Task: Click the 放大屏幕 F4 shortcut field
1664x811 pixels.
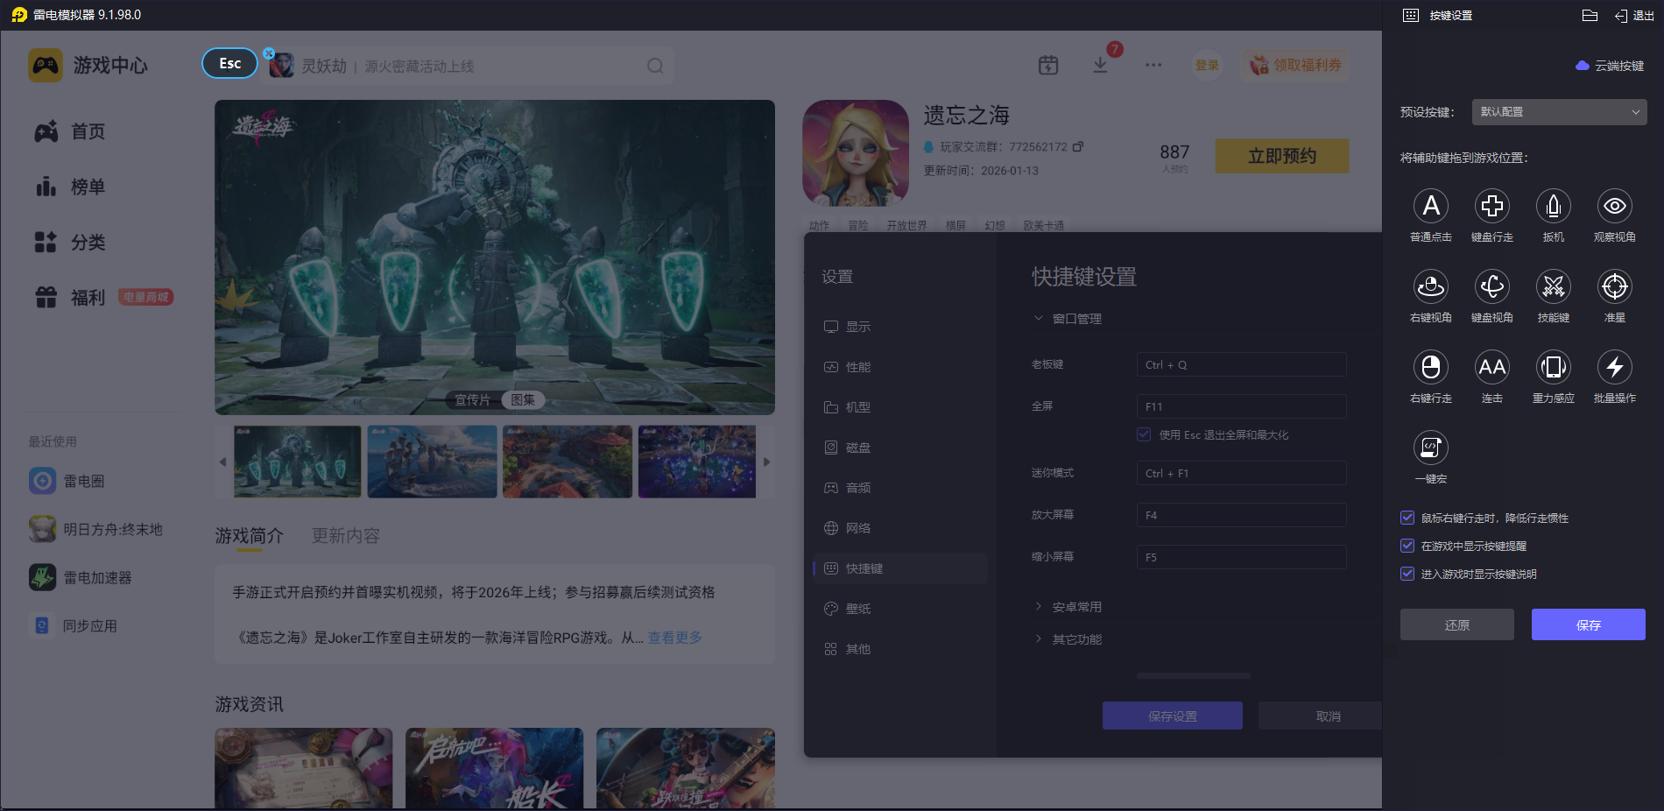Action: click(1242, 515)
